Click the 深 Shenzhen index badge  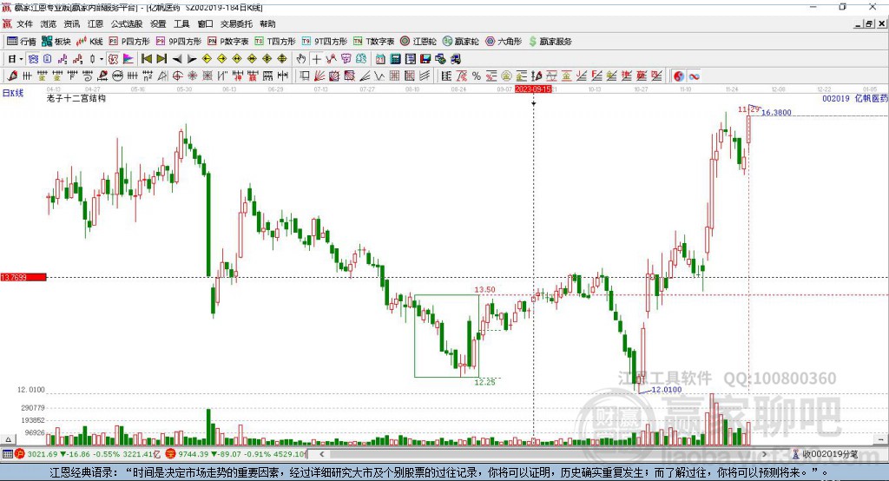(171, 454)
